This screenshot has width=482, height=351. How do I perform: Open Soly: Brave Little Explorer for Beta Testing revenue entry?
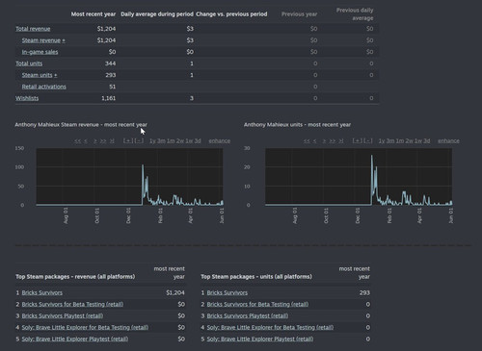85,327
